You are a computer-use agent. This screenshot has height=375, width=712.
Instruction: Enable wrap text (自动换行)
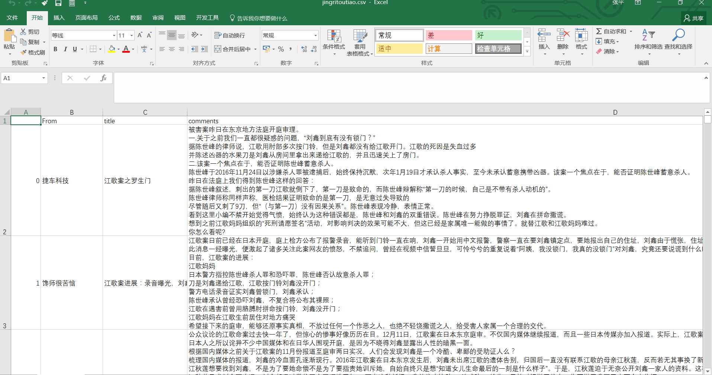click(x=231, y=35)
